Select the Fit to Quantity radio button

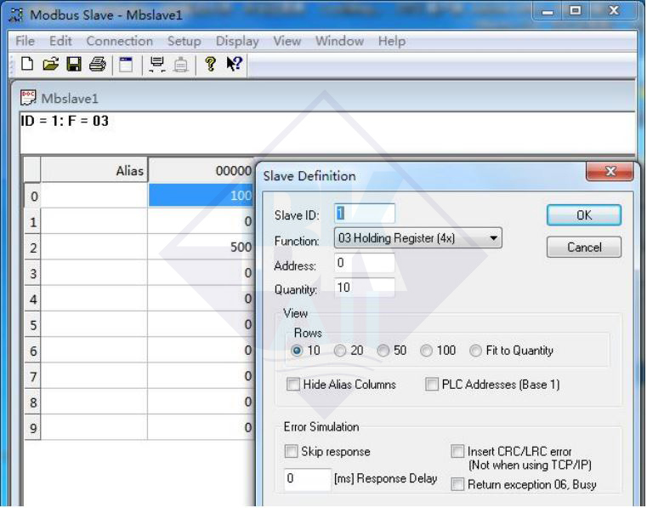coord(475,351)
